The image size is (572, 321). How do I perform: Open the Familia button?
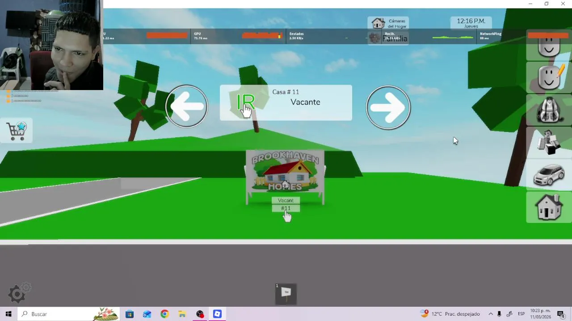388,38
